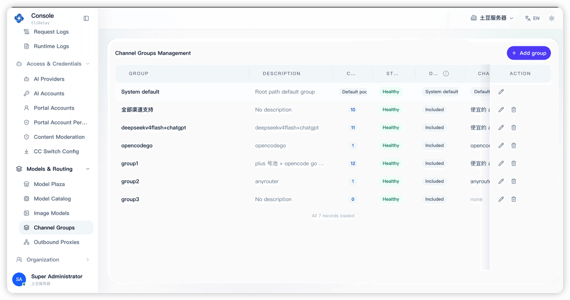Collapse Models & Routing section
The width and height of the screenshot is (570, 300).
coord(53,169)
